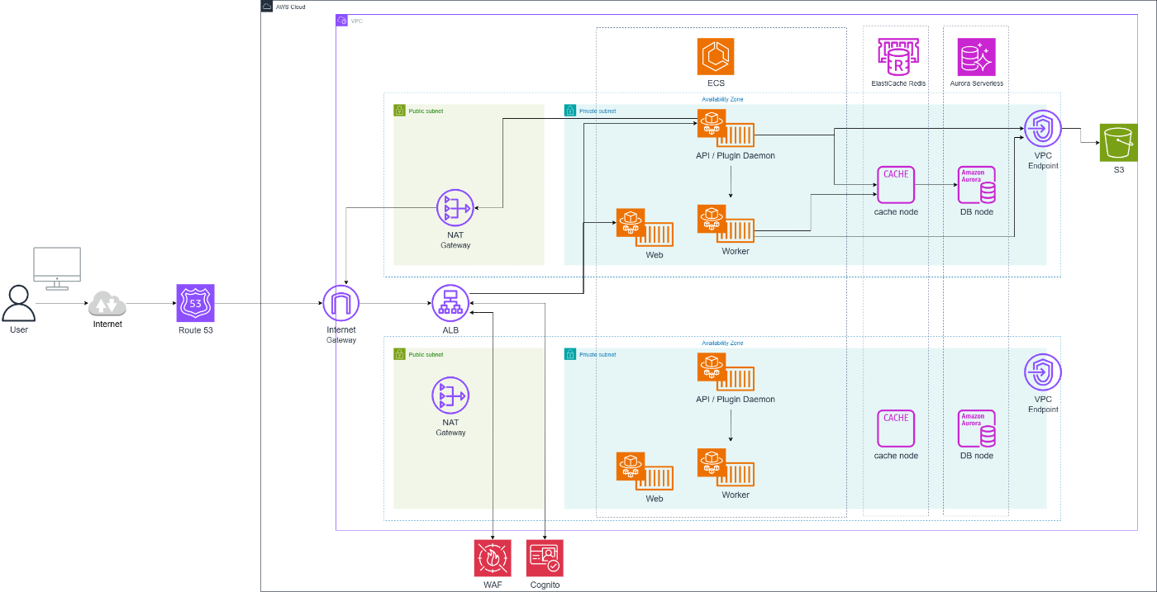Select the Amazon Aurora DB node icon in lower zone
This screenshot has height=592, width=1157.
[977, 429]
